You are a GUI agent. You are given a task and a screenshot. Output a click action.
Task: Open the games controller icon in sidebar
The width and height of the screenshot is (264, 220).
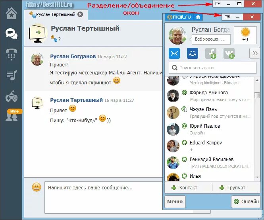(x=11, y=96)
